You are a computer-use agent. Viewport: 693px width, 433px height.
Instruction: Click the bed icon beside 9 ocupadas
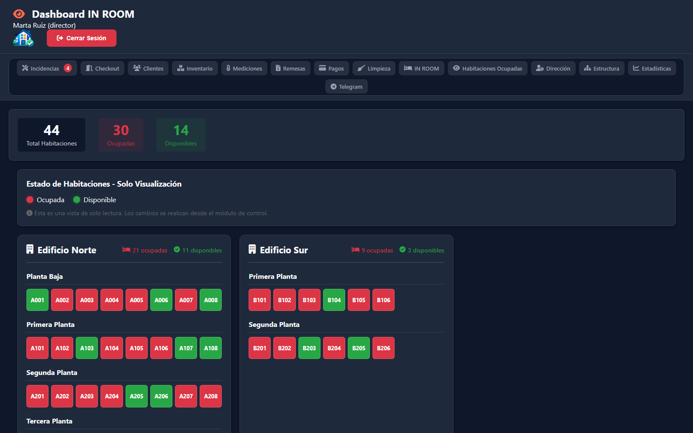355,250
